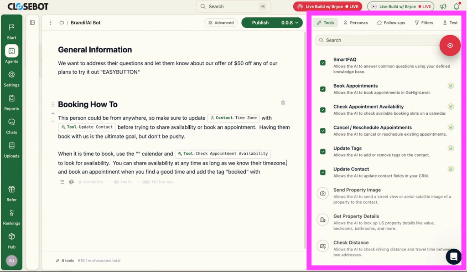
Task: Open the notifications bell
Action: (456, 6)
